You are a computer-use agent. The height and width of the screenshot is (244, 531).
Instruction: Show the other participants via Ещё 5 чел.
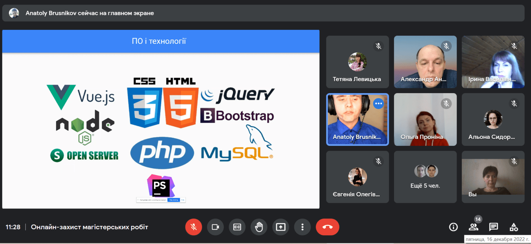pos(425,177)
